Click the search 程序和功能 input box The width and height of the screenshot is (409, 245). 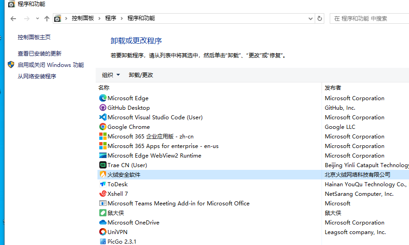tap(369, 18)
